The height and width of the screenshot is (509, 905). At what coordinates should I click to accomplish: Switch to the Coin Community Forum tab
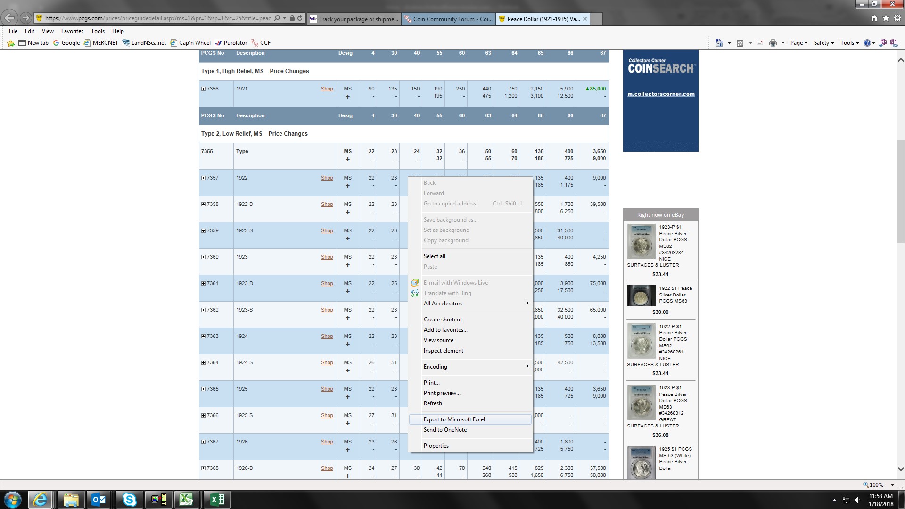tap(448, 19)
